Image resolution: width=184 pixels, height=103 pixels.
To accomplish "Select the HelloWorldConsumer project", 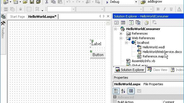I will [x=143, y=29].
